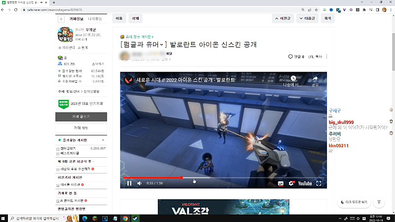
Task: Open the post's three-dot more menu
Action: pyautogui.click(x=327, y=56)
